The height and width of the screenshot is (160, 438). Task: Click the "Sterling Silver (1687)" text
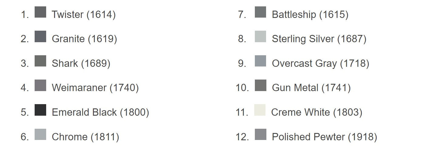point(319,39)
